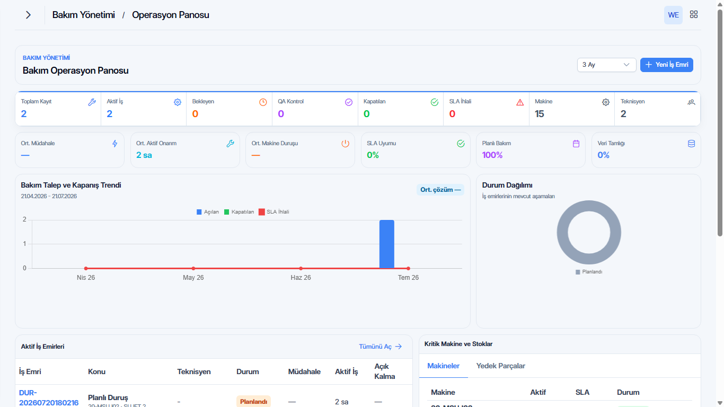The height and width of the screenshot is (407, 724).
Task: Click the power icon on Ort. Makine Duruşu card
Action: (x=346, y=144)
